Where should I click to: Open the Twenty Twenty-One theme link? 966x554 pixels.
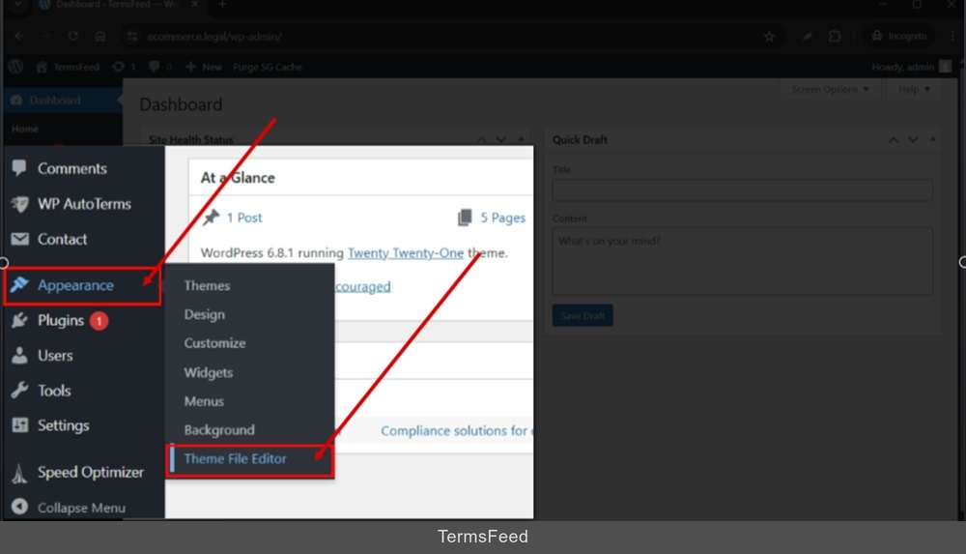pyautogui.click(x=406, y=253)
